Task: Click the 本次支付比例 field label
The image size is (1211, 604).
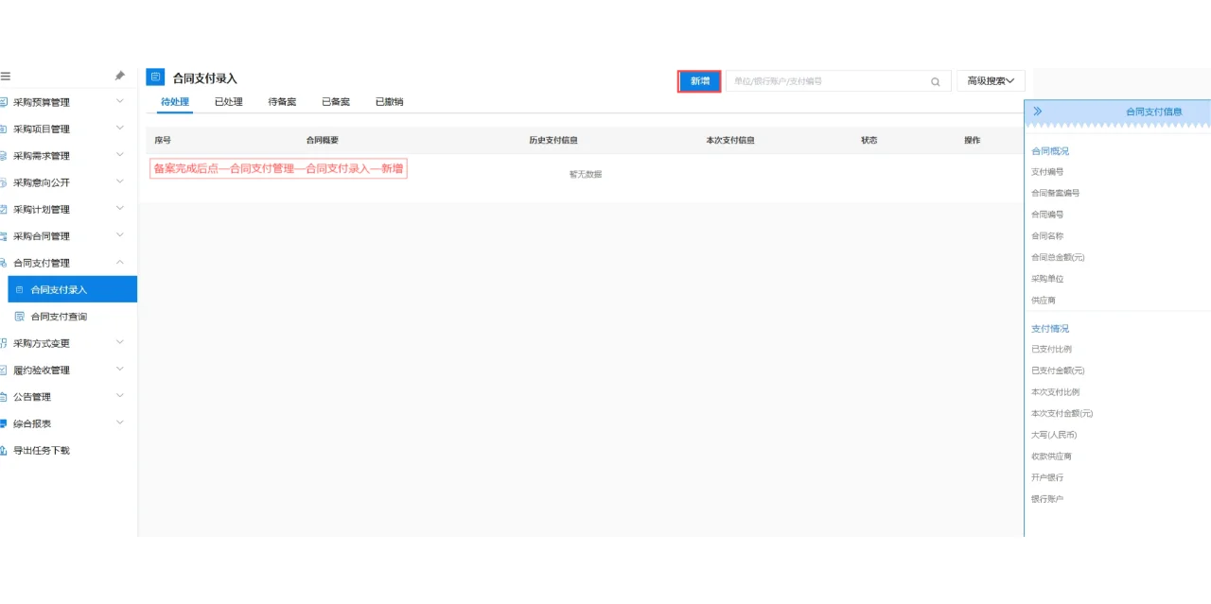Action: pyautogui.click(x=1056, y=392)
